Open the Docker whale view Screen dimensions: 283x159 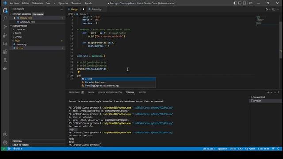click(5, 68)
